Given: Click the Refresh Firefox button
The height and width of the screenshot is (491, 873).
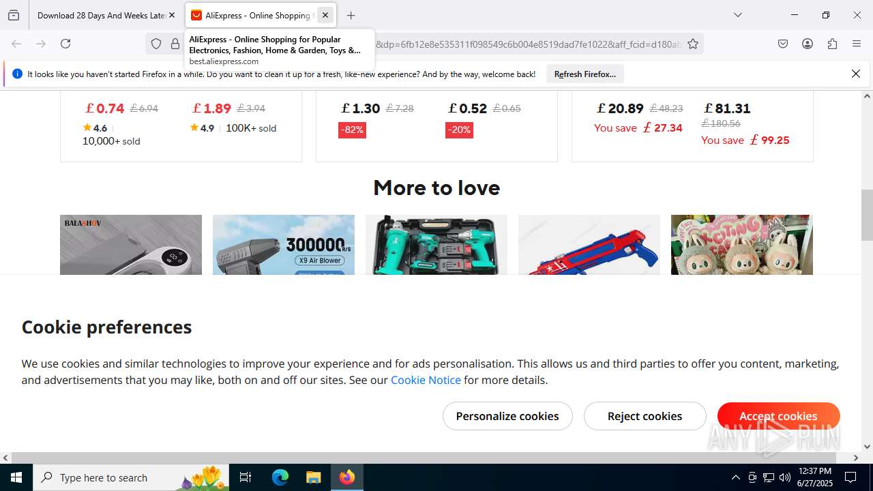Looking at the screenshot, I should [585, 74].
